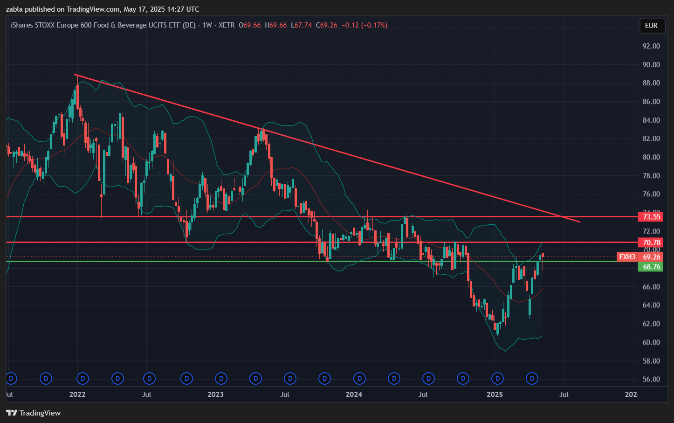Select the 73.55 red price label
The width and height of the screenshot is (674, 423).
click(651, 216)
